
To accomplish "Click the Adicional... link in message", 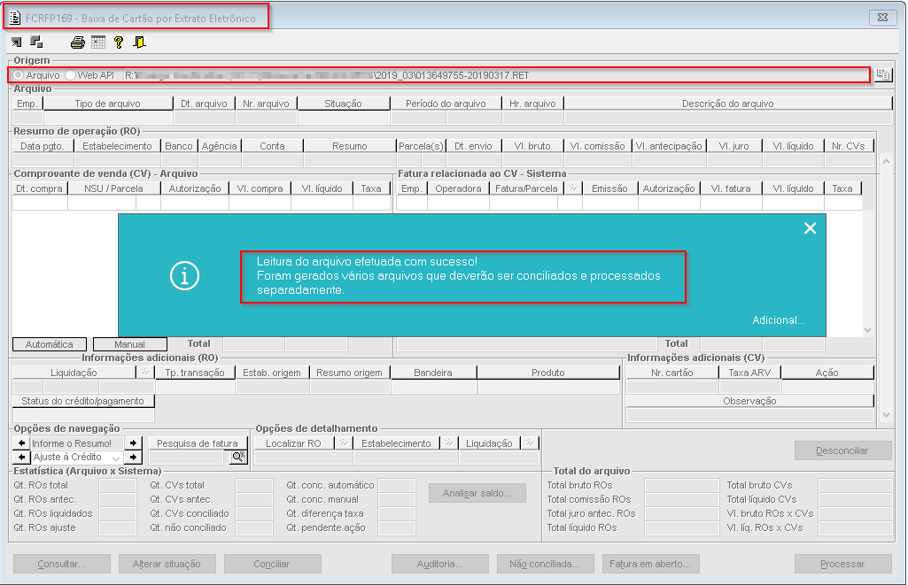I will coord(779,320).
